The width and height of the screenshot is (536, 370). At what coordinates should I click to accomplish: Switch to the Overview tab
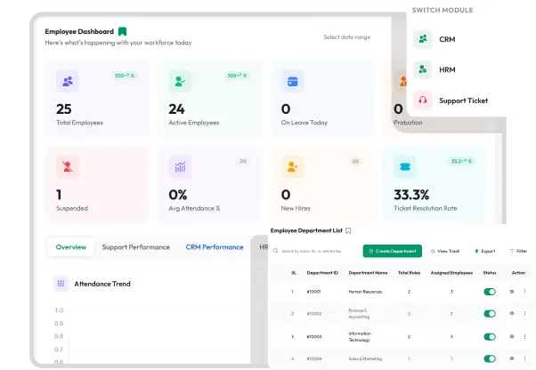pos(71,247)
